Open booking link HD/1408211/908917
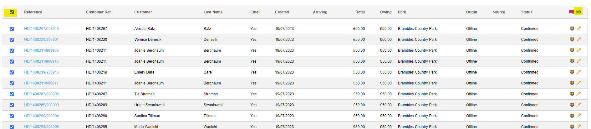591x129 pixels. (x=41, y=83)
